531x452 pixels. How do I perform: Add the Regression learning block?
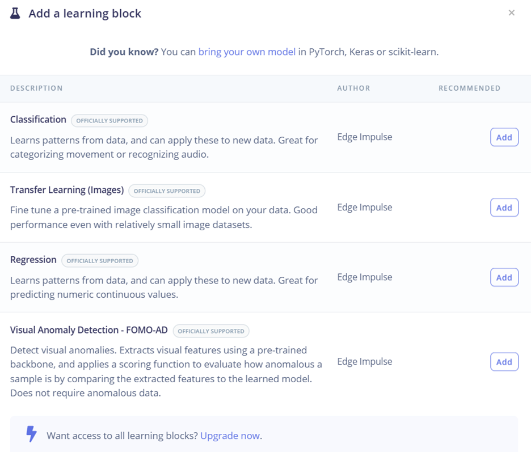tap(504, 277)
